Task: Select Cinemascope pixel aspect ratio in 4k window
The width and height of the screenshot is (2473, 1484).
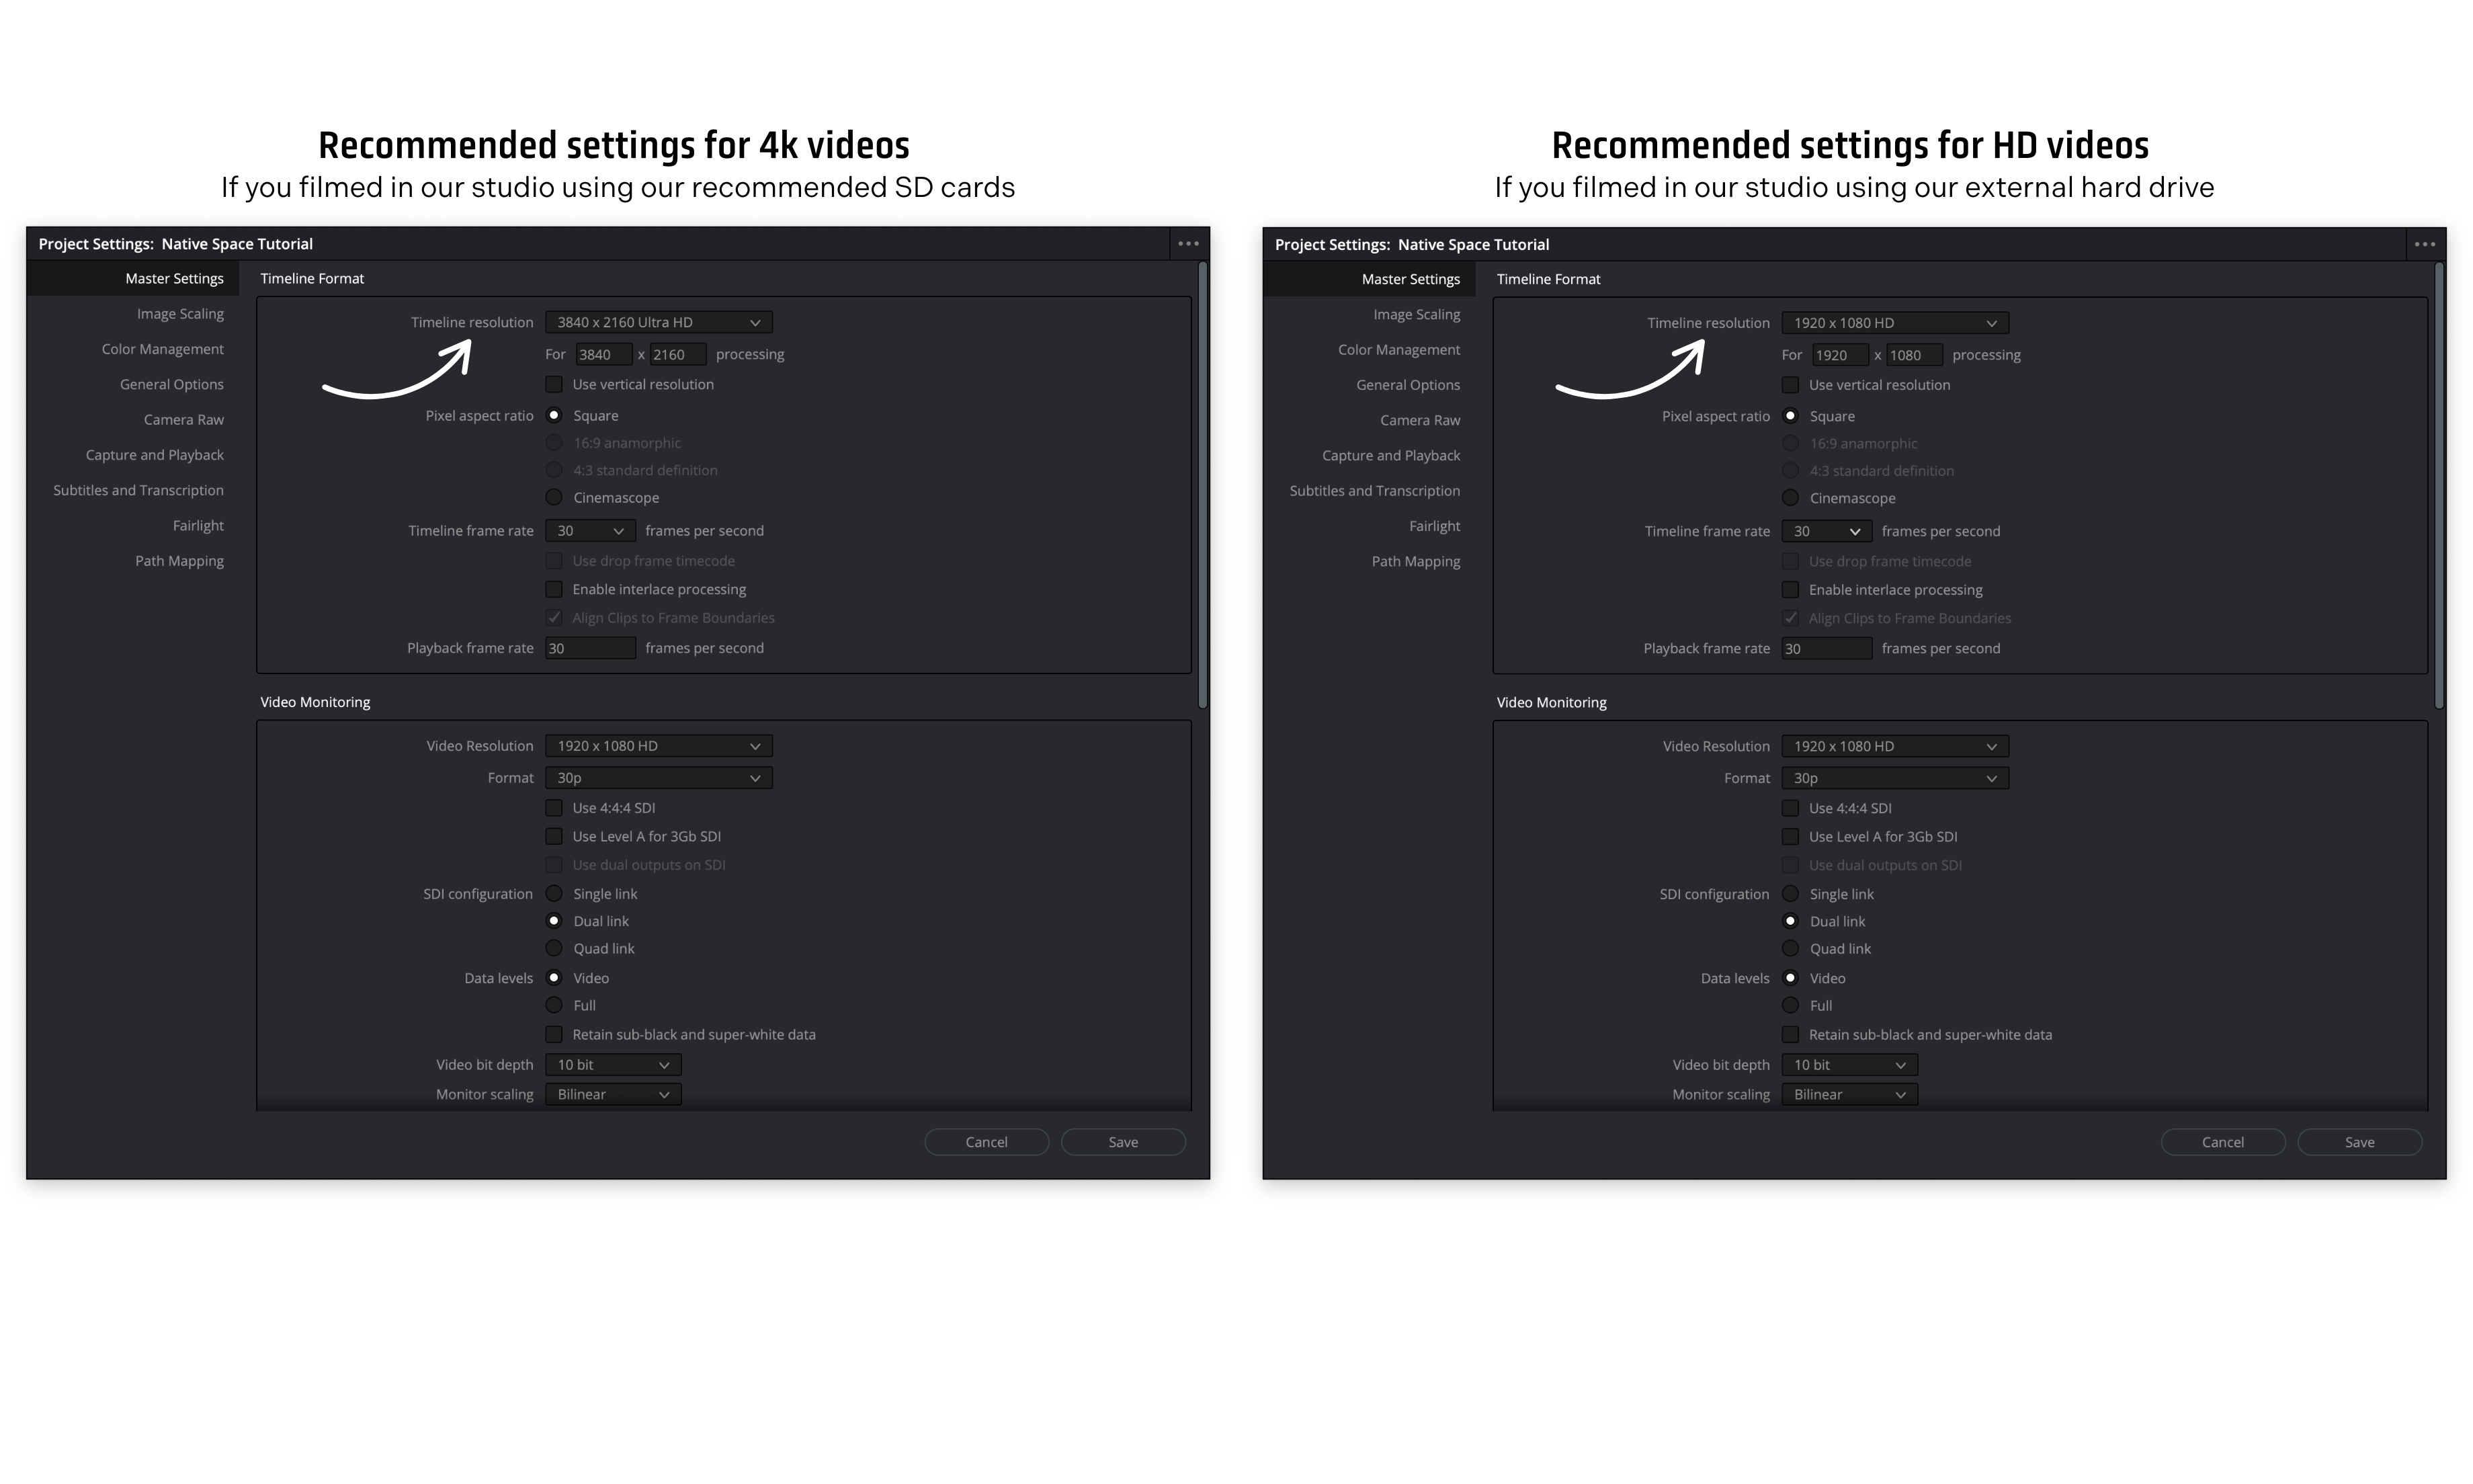Action: click(554, 497)
